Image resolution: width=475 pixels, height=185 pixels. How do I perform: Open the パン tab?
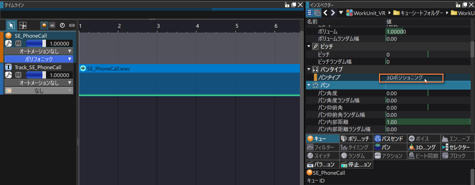tap(390, 147)
